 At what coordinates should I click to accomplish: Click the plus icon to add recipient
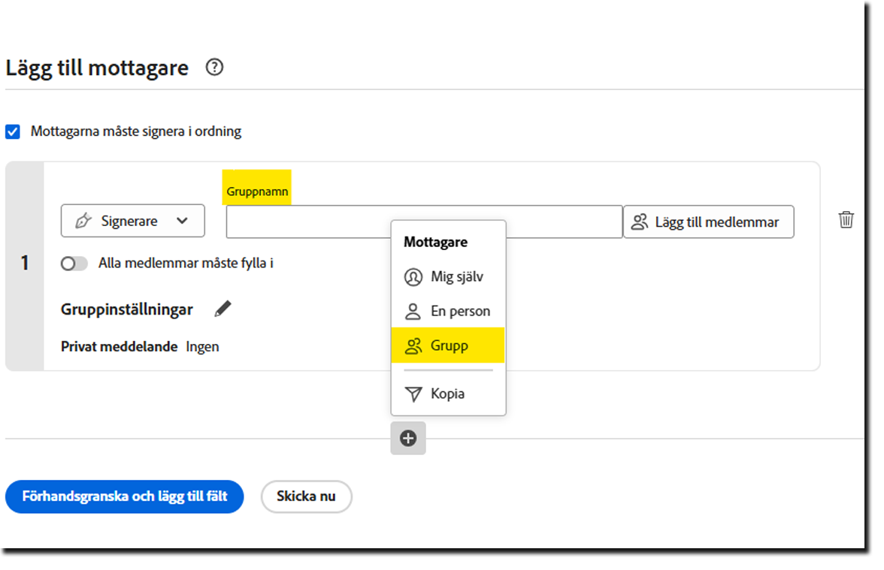pos(408,439)
